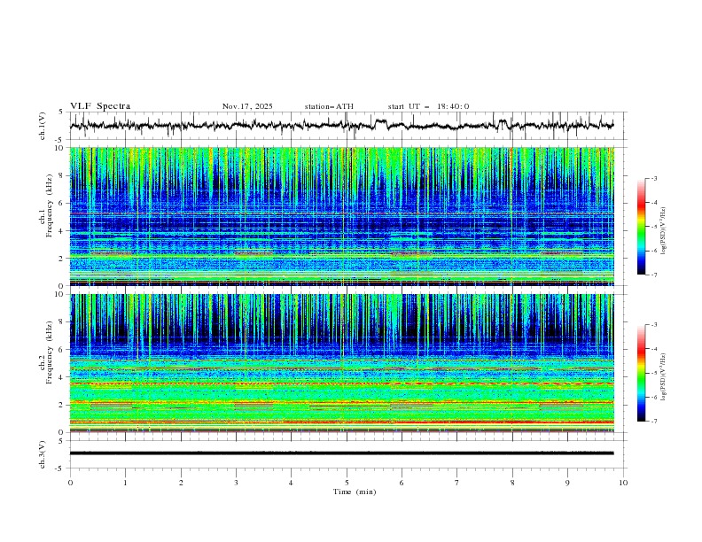Click the "6" kHz tick of ch.2 spectrogram

pos(63,349)
